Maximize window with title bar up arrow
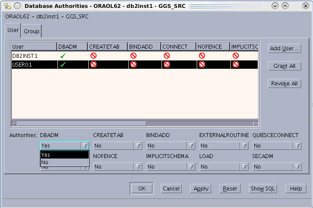Screen dimensions: 313x208 [285, 6]
